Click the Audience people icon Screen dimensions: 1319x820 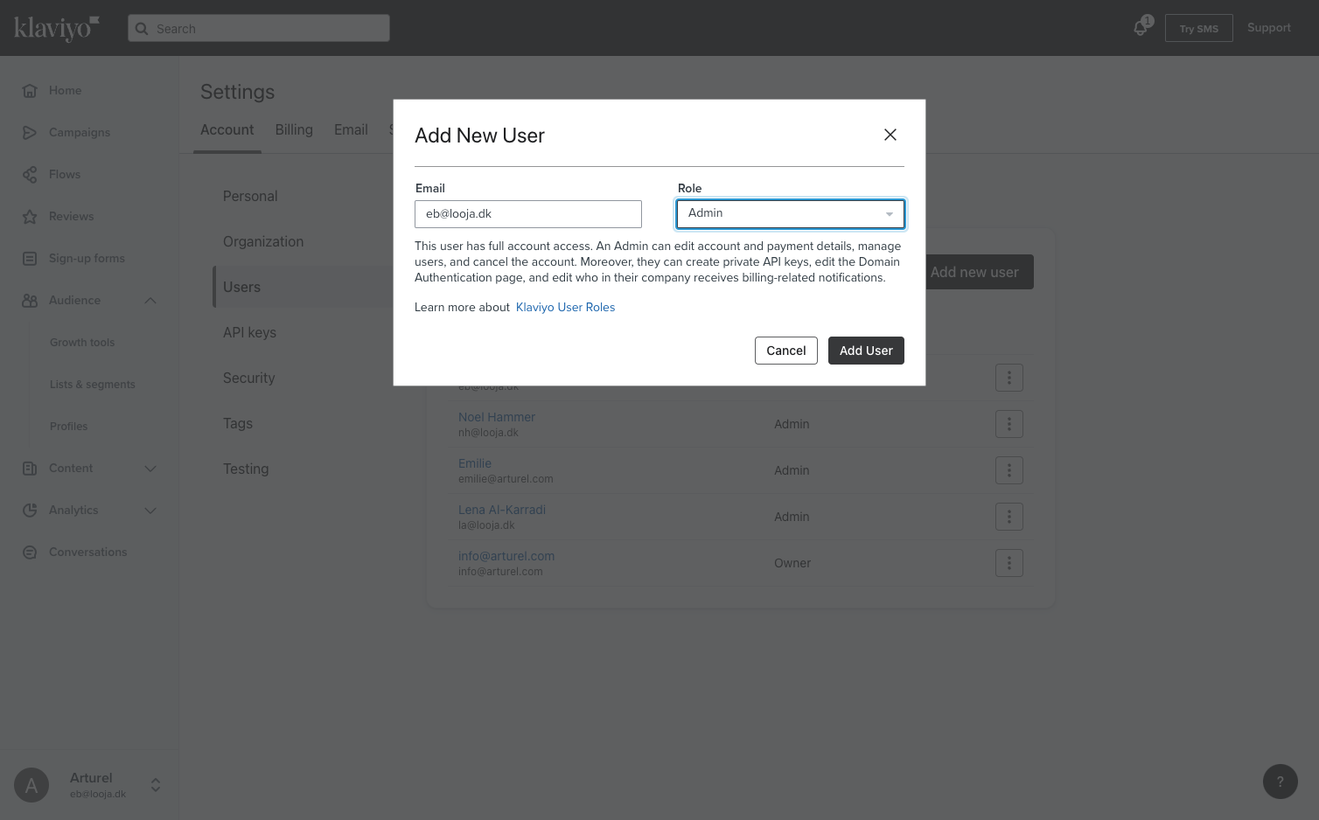(30, 300)
